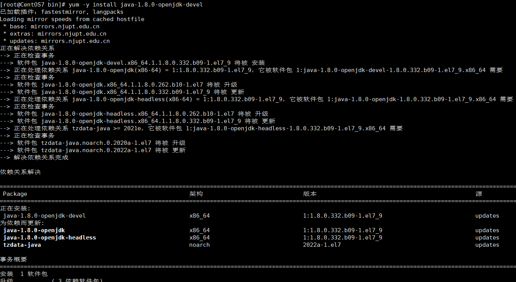The height and width of the screenshot is (282, 516).
Task: Click the openjdk-headless 332.b09 update line
Action: coord(138,121)
